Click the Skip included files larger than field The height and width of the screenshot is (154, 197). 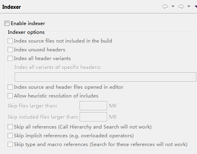[93, 117]
